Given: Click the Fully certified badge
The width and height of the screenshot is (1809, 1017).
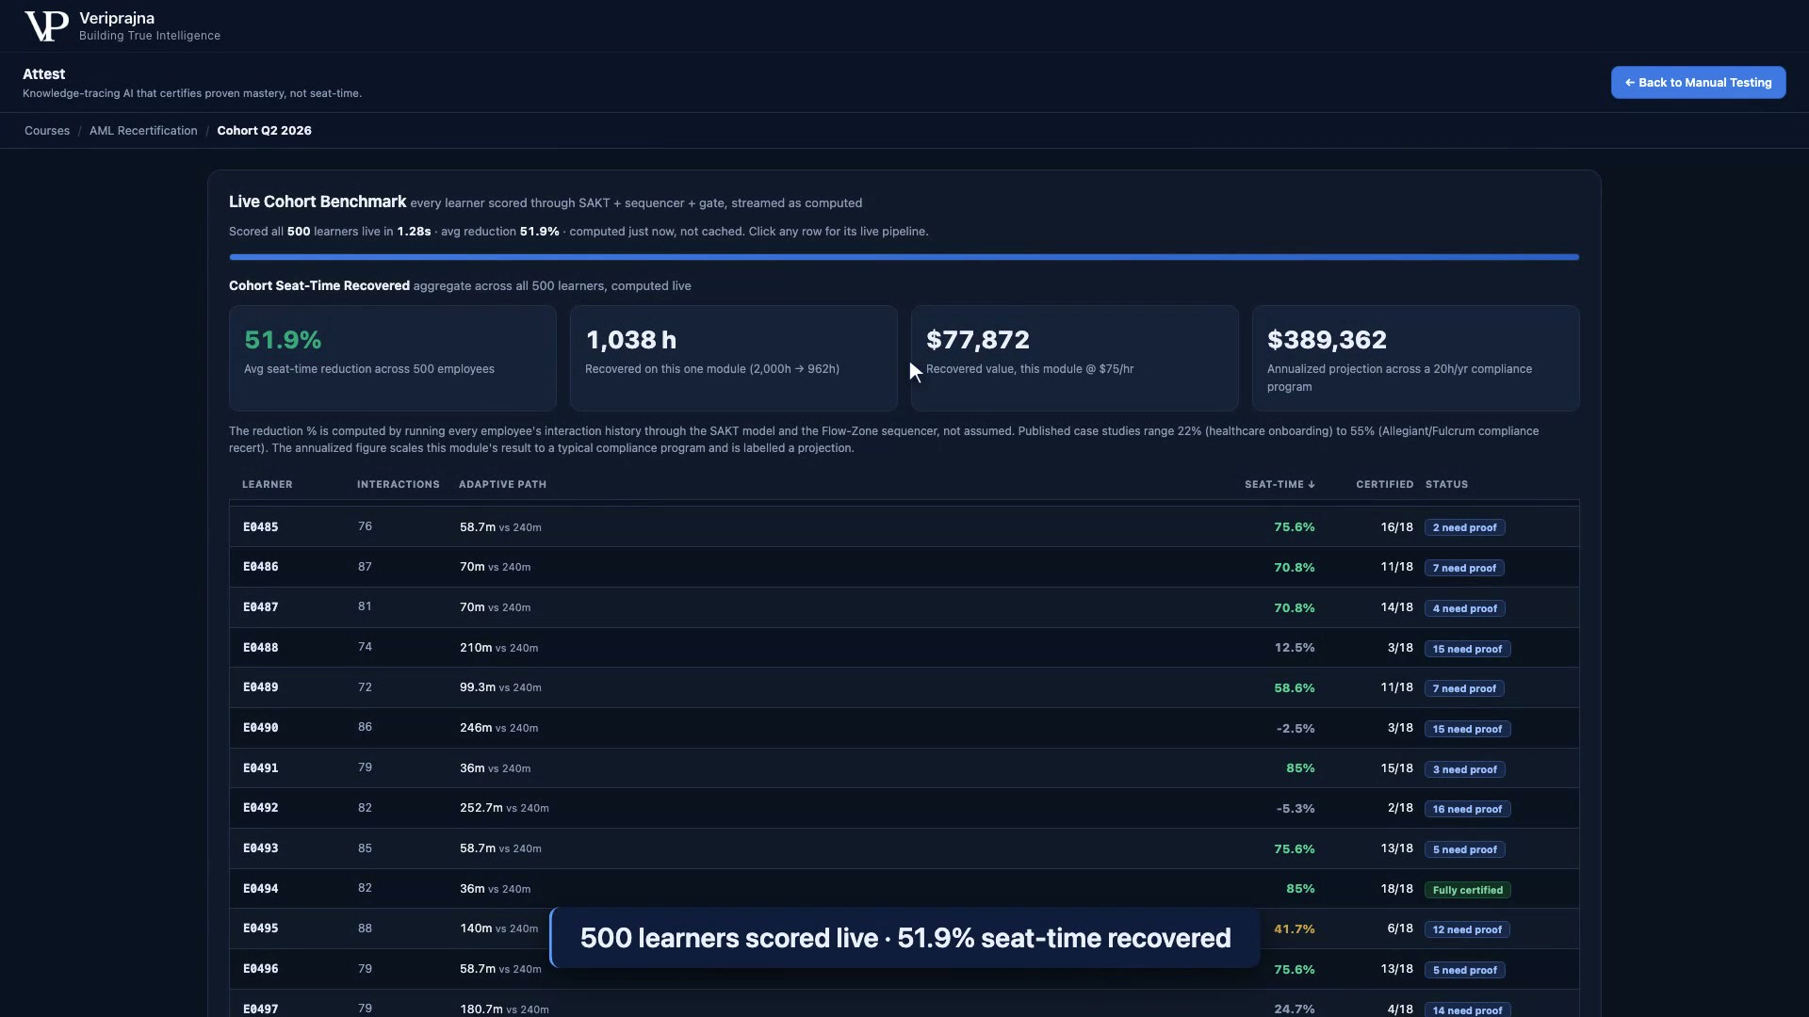Looking at the screenshot, I should click(x=1467, y=890).
